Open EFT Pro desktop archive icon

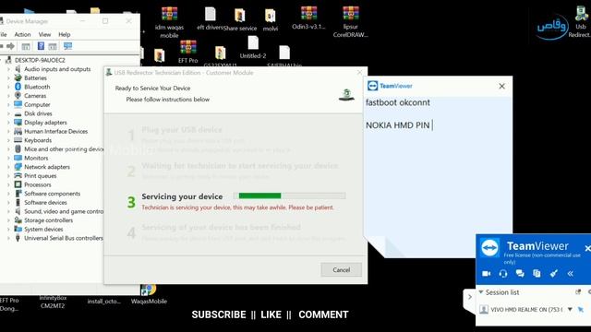click(188, 52)
